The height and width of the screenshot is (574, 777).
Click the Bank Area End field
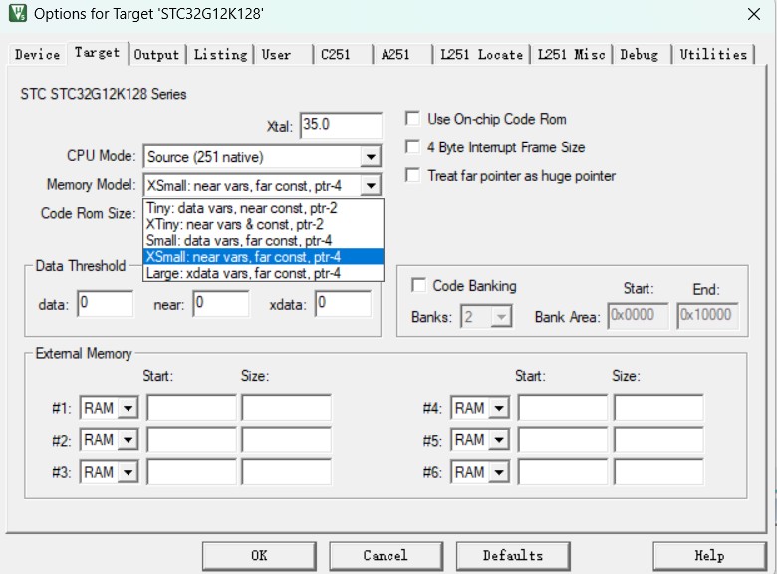pos(707,316)
